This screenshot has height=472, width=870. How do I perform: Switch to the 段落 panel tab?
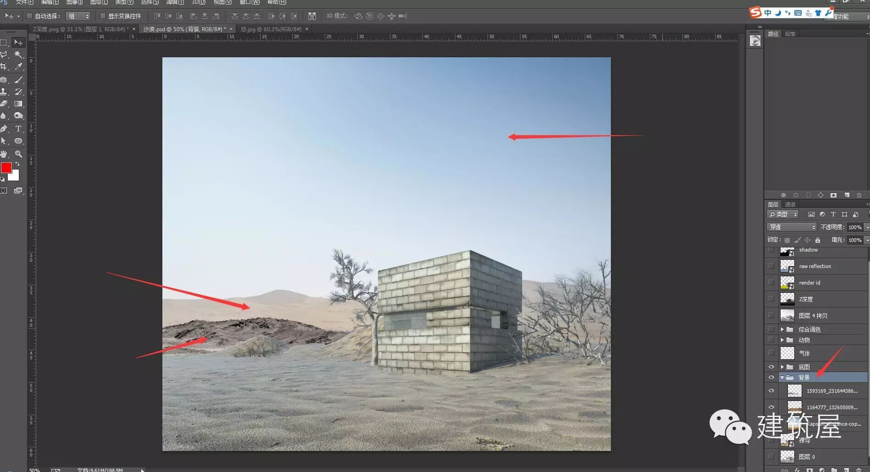point(790,34)
